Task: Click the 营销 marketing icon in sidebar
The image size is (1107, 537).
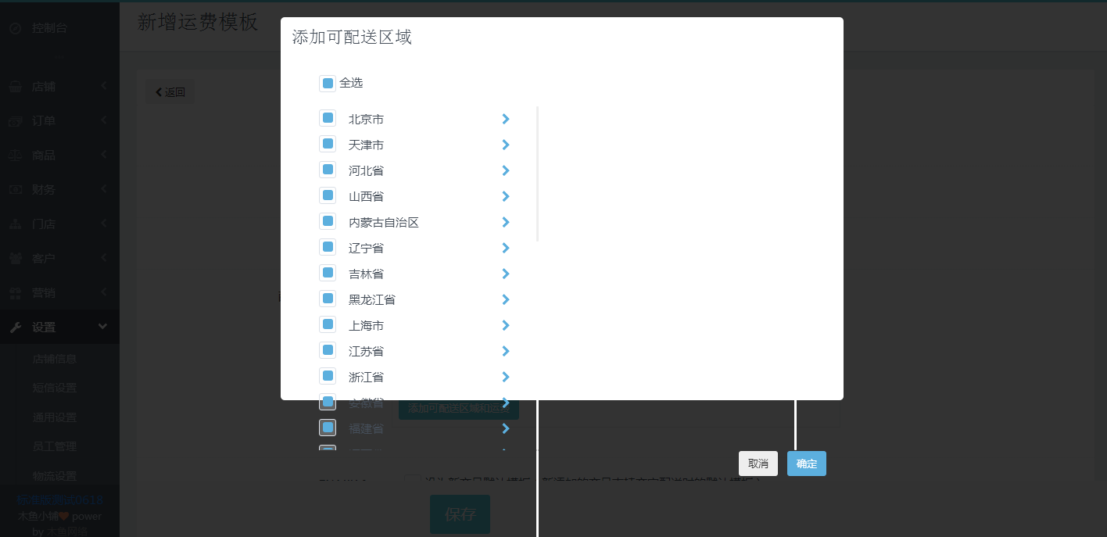Action: (x=16, y=293)
